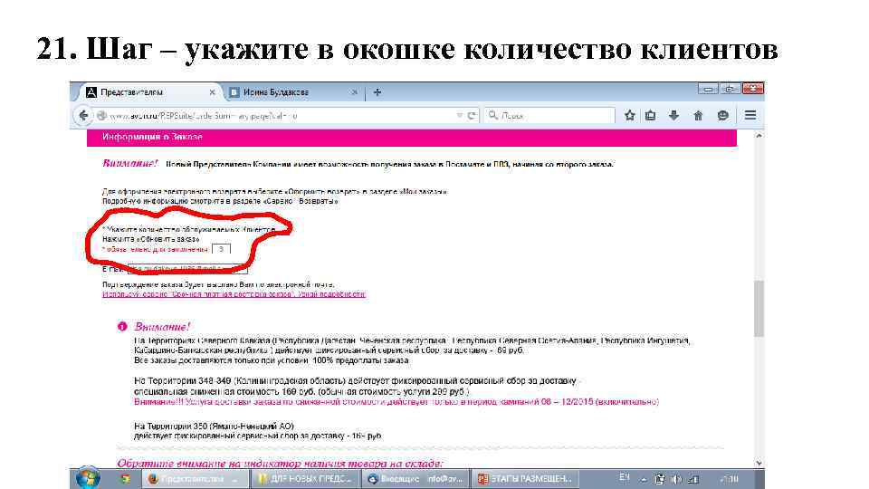Switch to the Ирина Булдакова tab

(x=293, y=92)
